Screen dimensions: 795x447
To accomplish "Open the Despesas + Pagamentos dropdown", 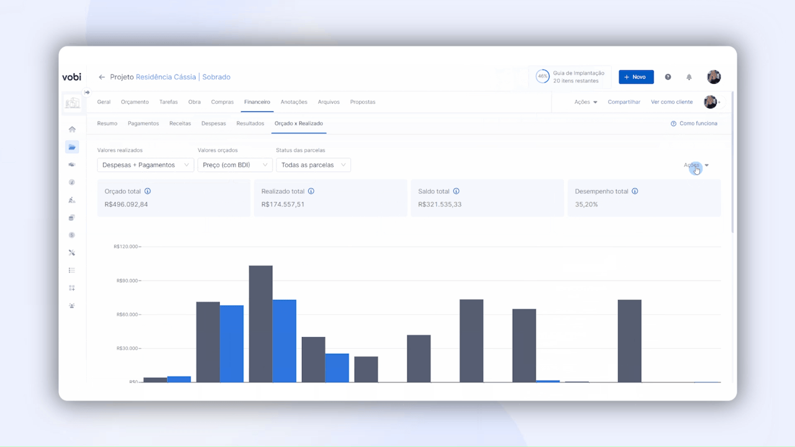I will tap(145, 165).
